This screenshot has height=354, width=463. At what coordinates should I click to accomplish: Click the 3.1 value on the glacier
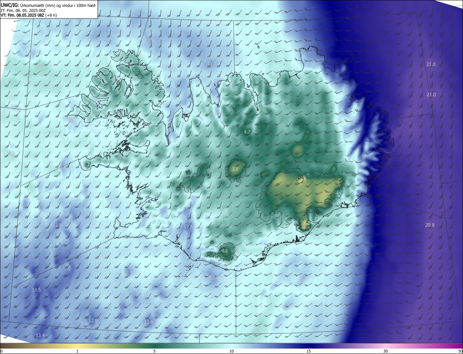[235, 169]
